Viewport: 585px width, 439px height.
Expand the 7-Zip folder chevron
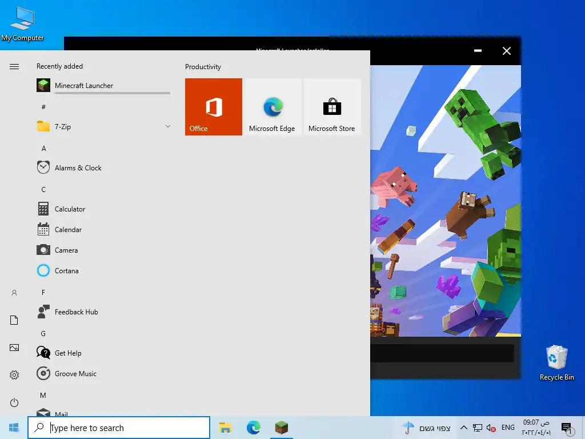(x=168, y=126)
